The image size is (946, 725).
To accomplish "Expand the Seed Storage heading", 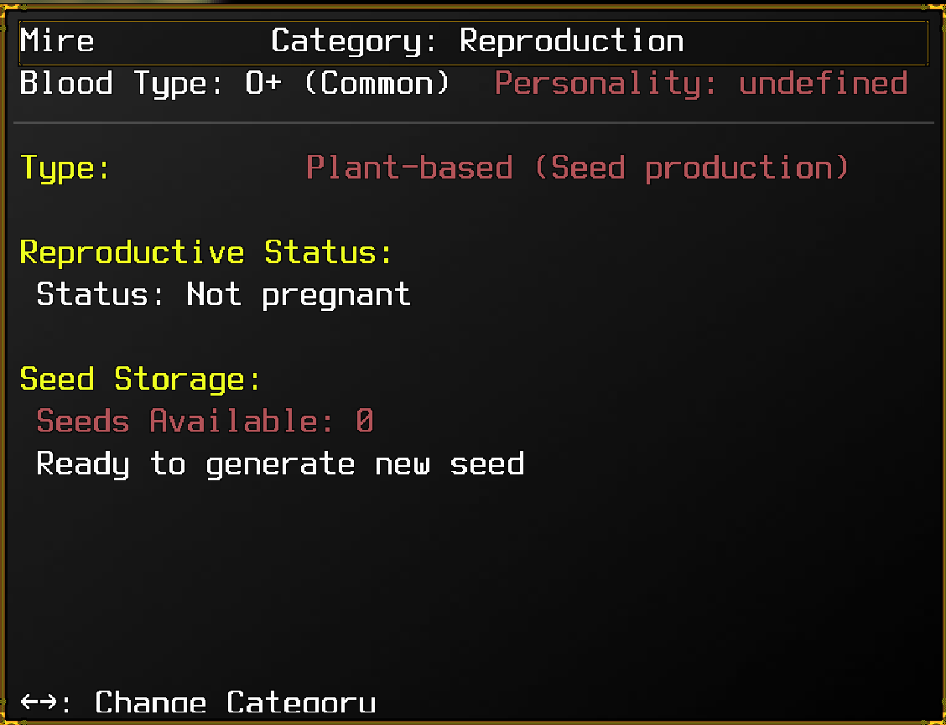I will coord(141,379).
